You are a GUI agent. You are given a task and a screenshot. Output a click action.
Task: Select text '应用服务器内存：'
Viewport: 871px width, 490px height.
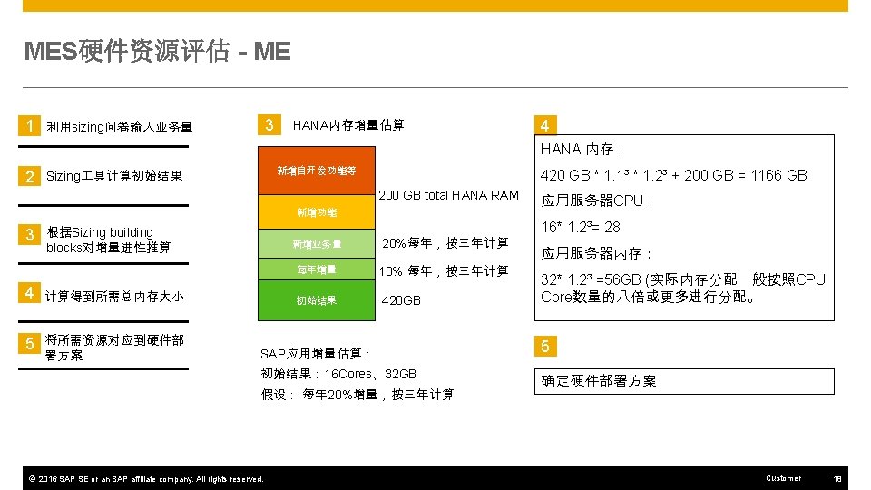597,253
